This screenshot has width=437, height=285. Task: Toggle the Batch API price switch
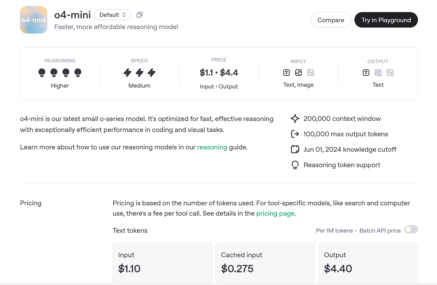(x=411, y=230)
